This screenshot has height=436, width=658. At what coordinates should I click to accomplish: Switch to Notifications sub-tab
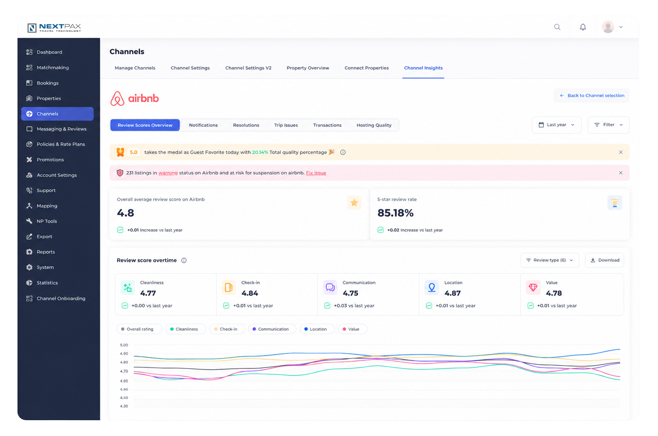click(203, 125)
